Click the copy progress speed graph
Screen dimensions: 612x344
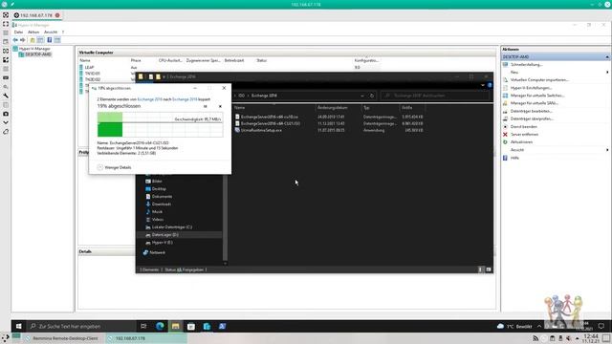[x=160, y=124]
